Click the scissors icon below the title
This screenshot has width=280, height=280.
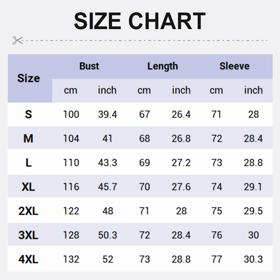coord(17,40)
